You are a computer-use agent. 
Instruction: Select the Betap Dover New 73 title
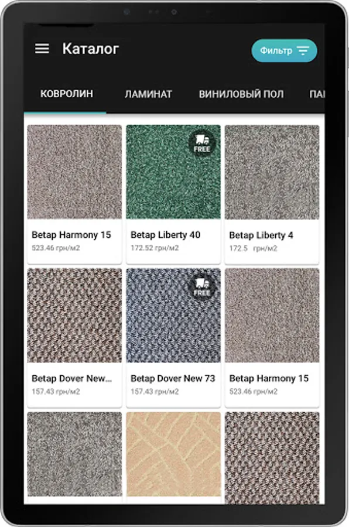(x=173, y=378)
